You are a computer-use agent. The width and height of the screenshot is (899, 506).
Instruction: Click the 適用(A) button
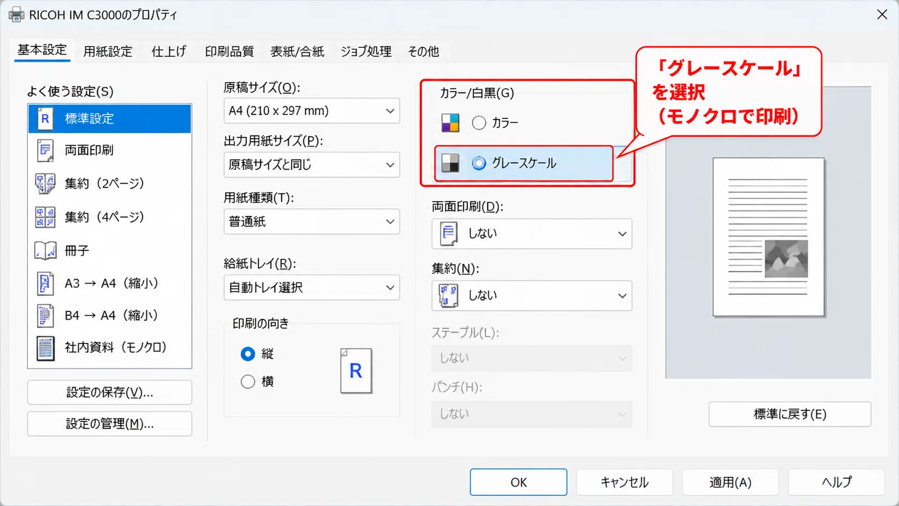(731, 482)
